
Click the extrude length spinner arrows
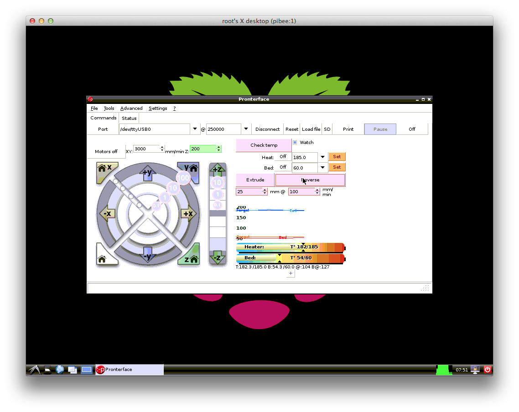265,191
